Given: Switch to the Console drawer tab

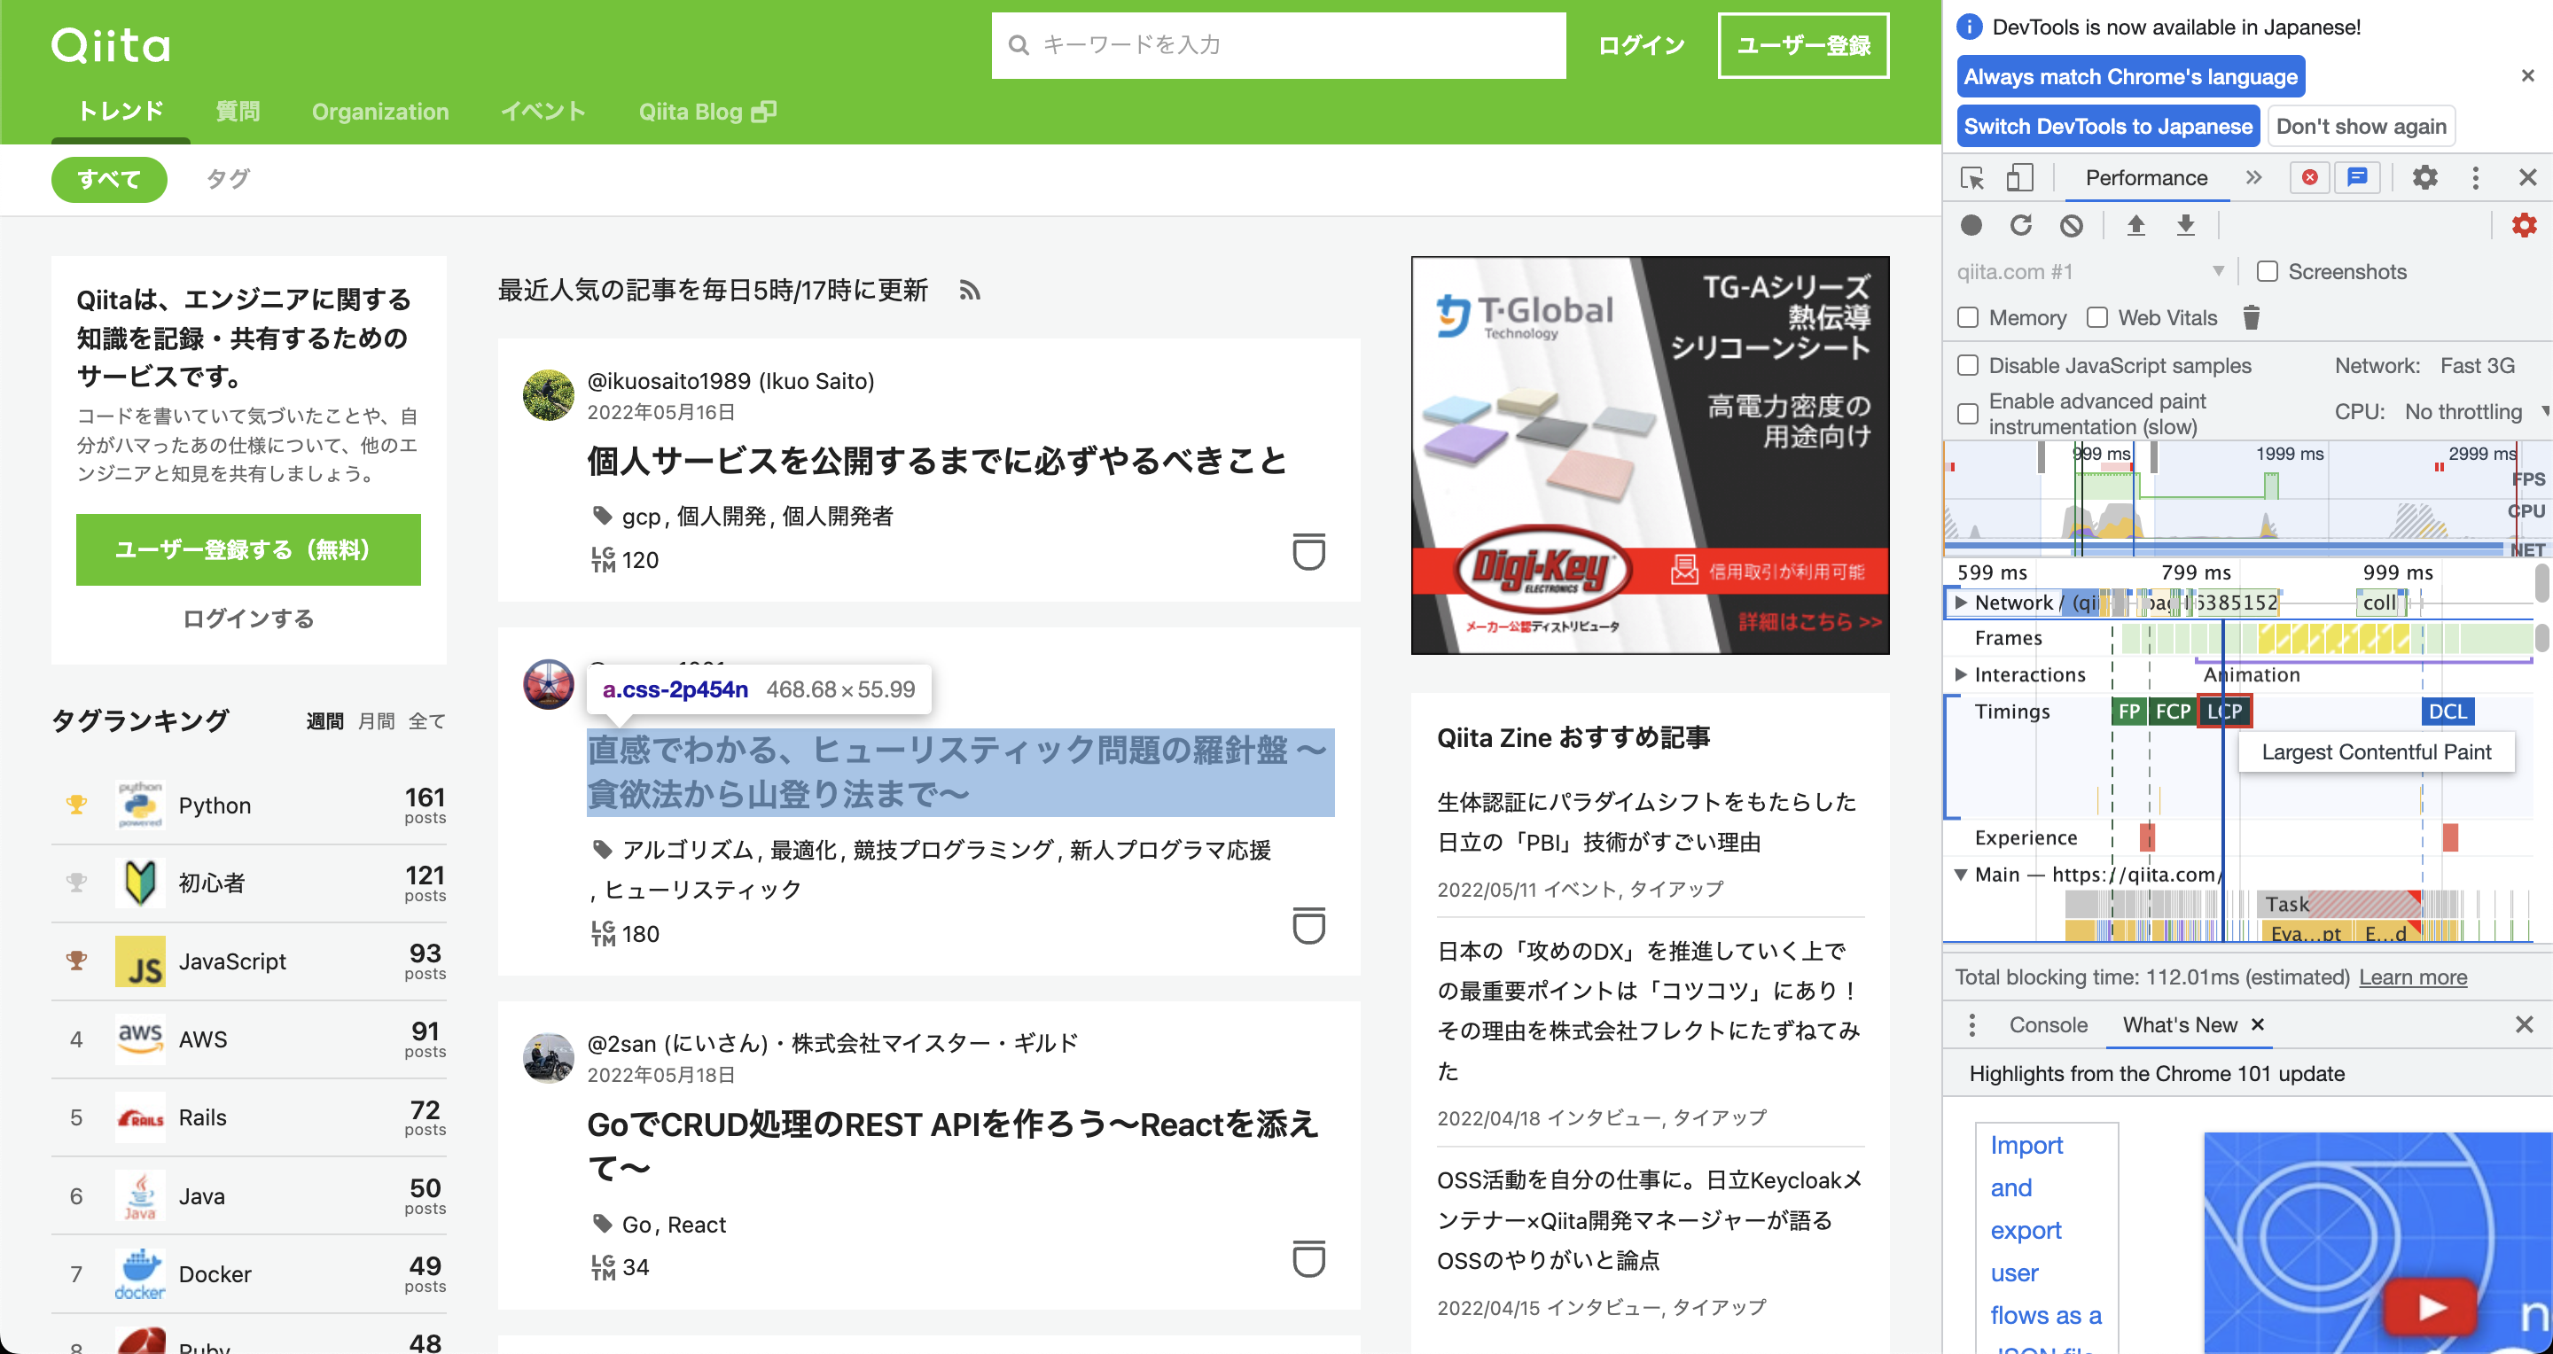Looking at the screenshot, I should (2048, 1025).
